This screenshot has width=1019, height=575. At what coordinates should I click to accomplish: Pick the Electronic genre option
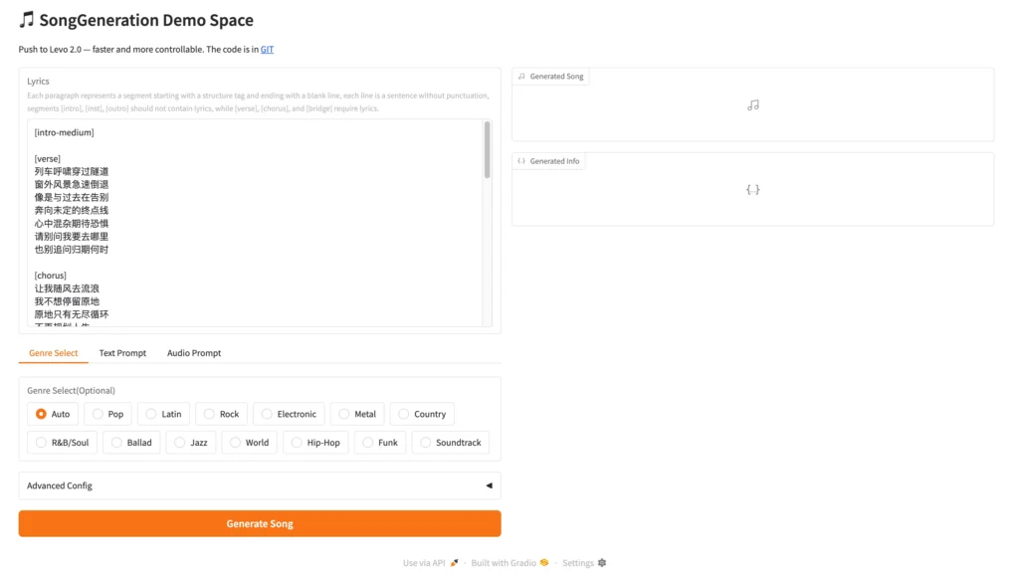coord(267,414)
